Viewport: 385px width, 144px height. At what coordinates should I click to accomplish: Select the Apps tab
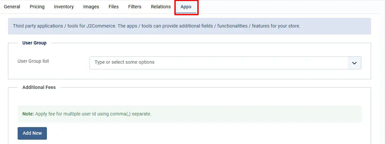(186, 7)
